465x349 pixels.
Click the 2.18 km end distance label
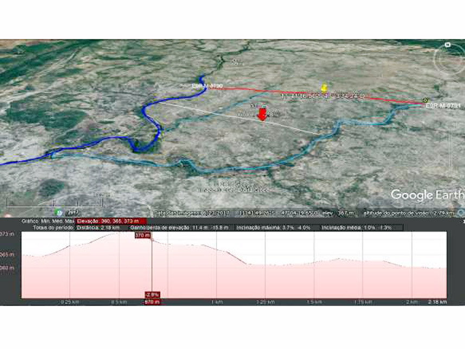coord(437,302)
